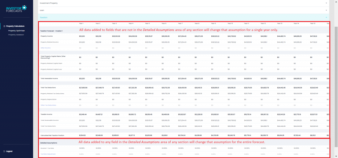The height and width of the screenshot is (158, 338).
Task: Click the Property Income row label
Action: (47, 36)
